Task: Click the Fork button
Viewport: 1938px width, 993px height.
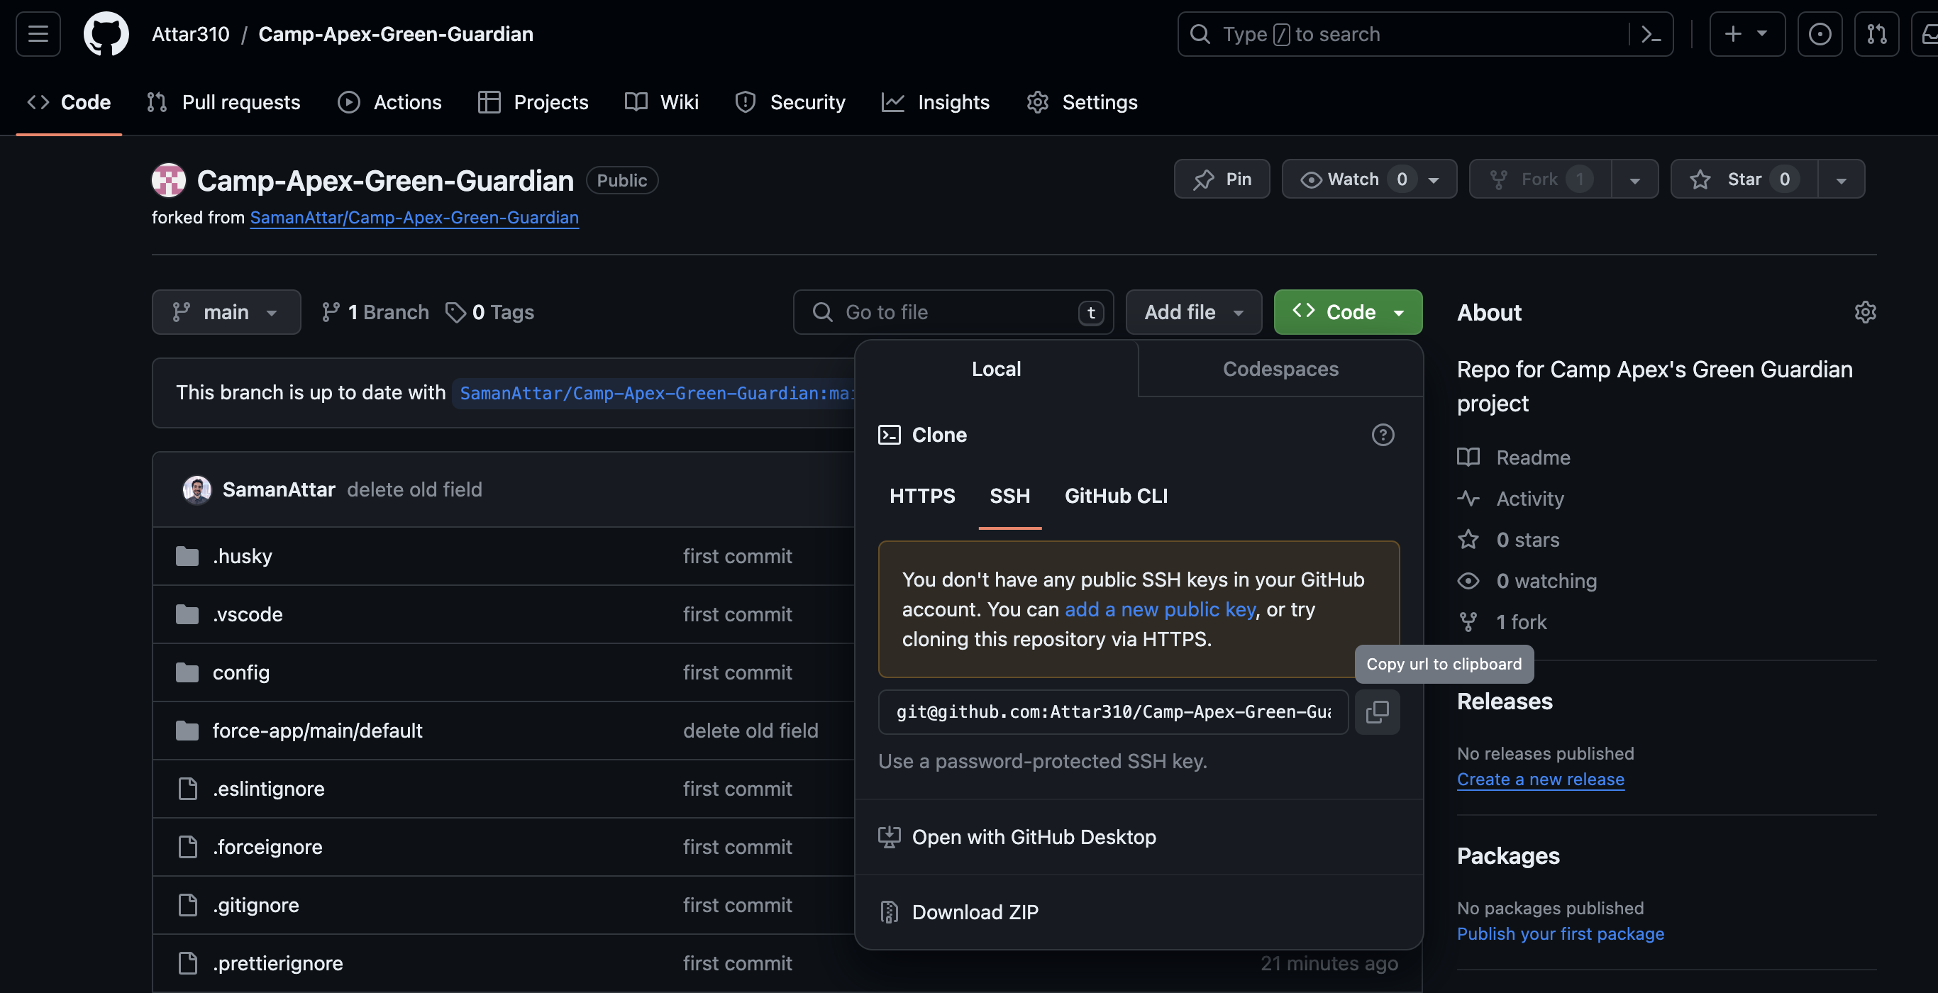Action: pyautogui.click(x=1540, y=179)
